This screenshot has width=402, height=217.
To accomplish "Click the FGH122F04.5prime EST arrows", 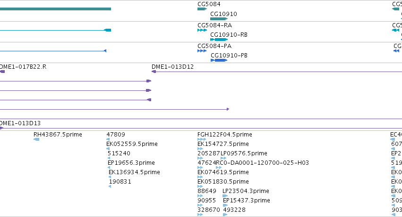I will click(x=202, y=139).
